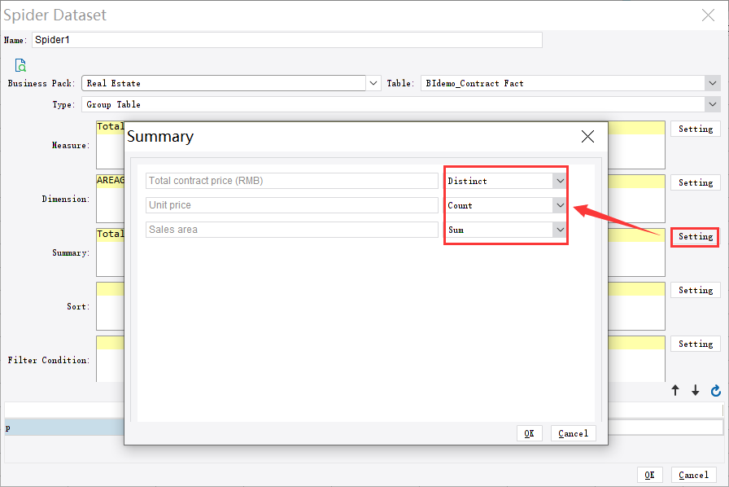This screenshot has width=729, height=487.
Task: Click the Setting button next to Measure
Action: [x=696, y=128]
